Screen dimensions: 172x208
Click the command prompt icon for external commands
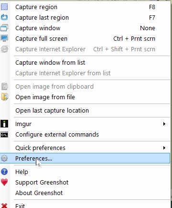click(x=4, y=135)
